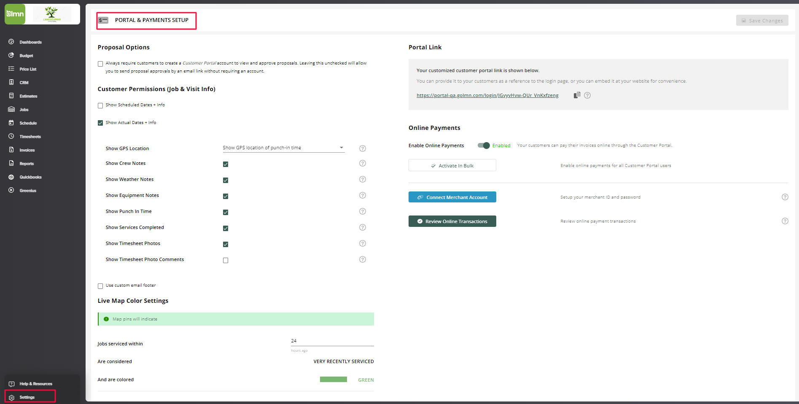This screenshot has width=799, height=404.
Task: Open the customer portal login link
Action: (487, 95)
